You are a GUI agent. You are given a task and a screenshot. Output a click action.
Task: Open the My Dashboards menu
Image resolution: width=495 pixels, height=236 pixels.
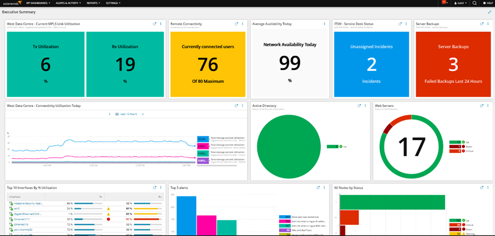tap(39, 3)
